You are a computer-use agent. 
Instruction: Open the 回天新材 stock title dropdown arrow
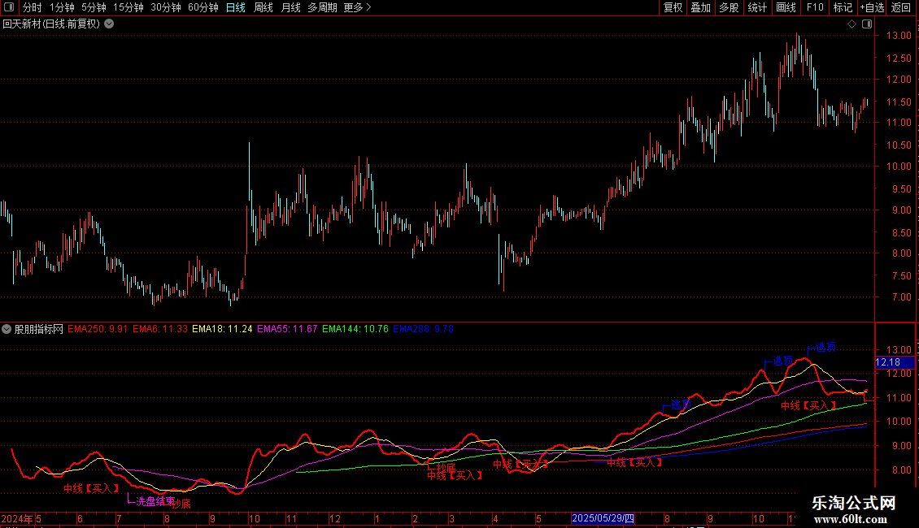[x=109, y=24]
